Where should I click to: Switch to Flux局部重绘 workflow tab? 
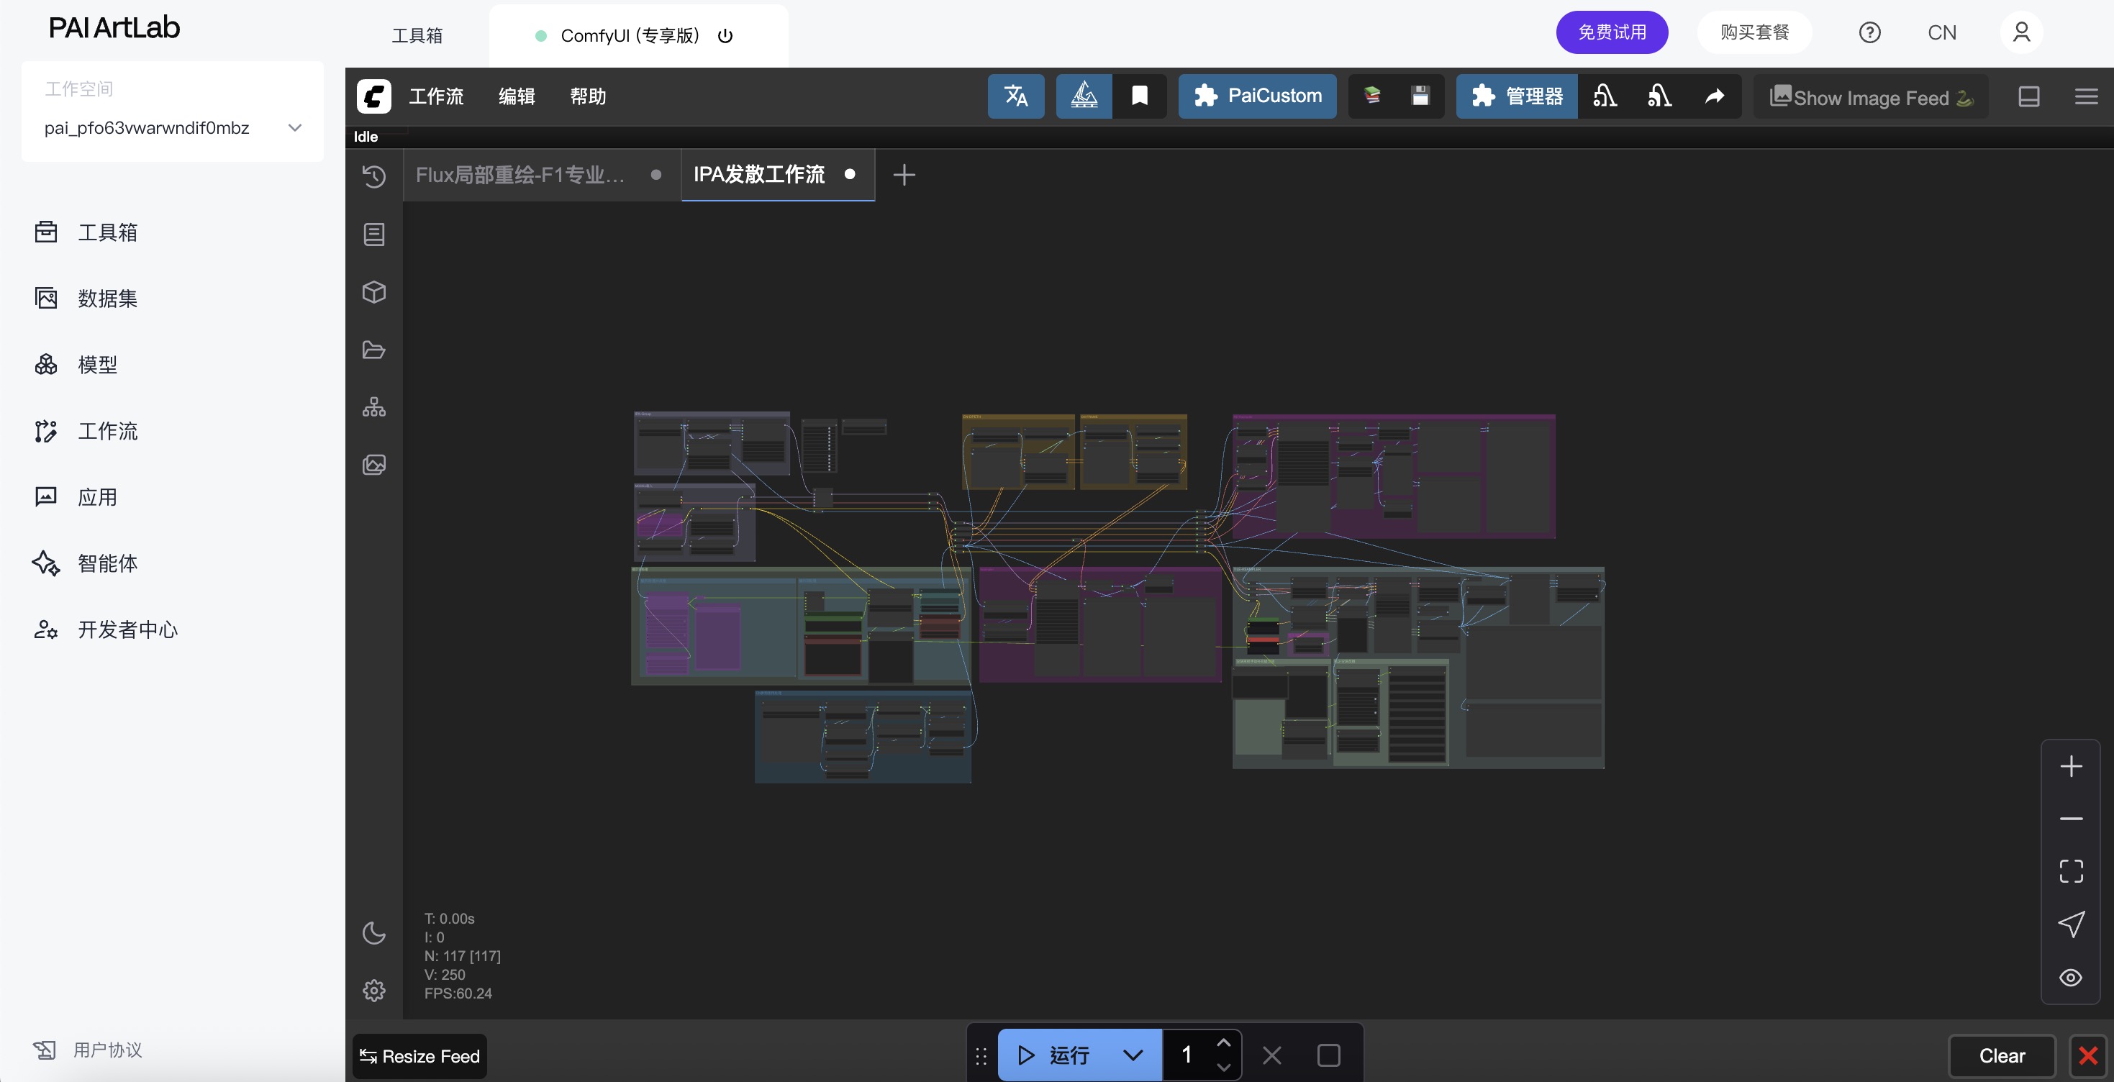pos(520,175)
